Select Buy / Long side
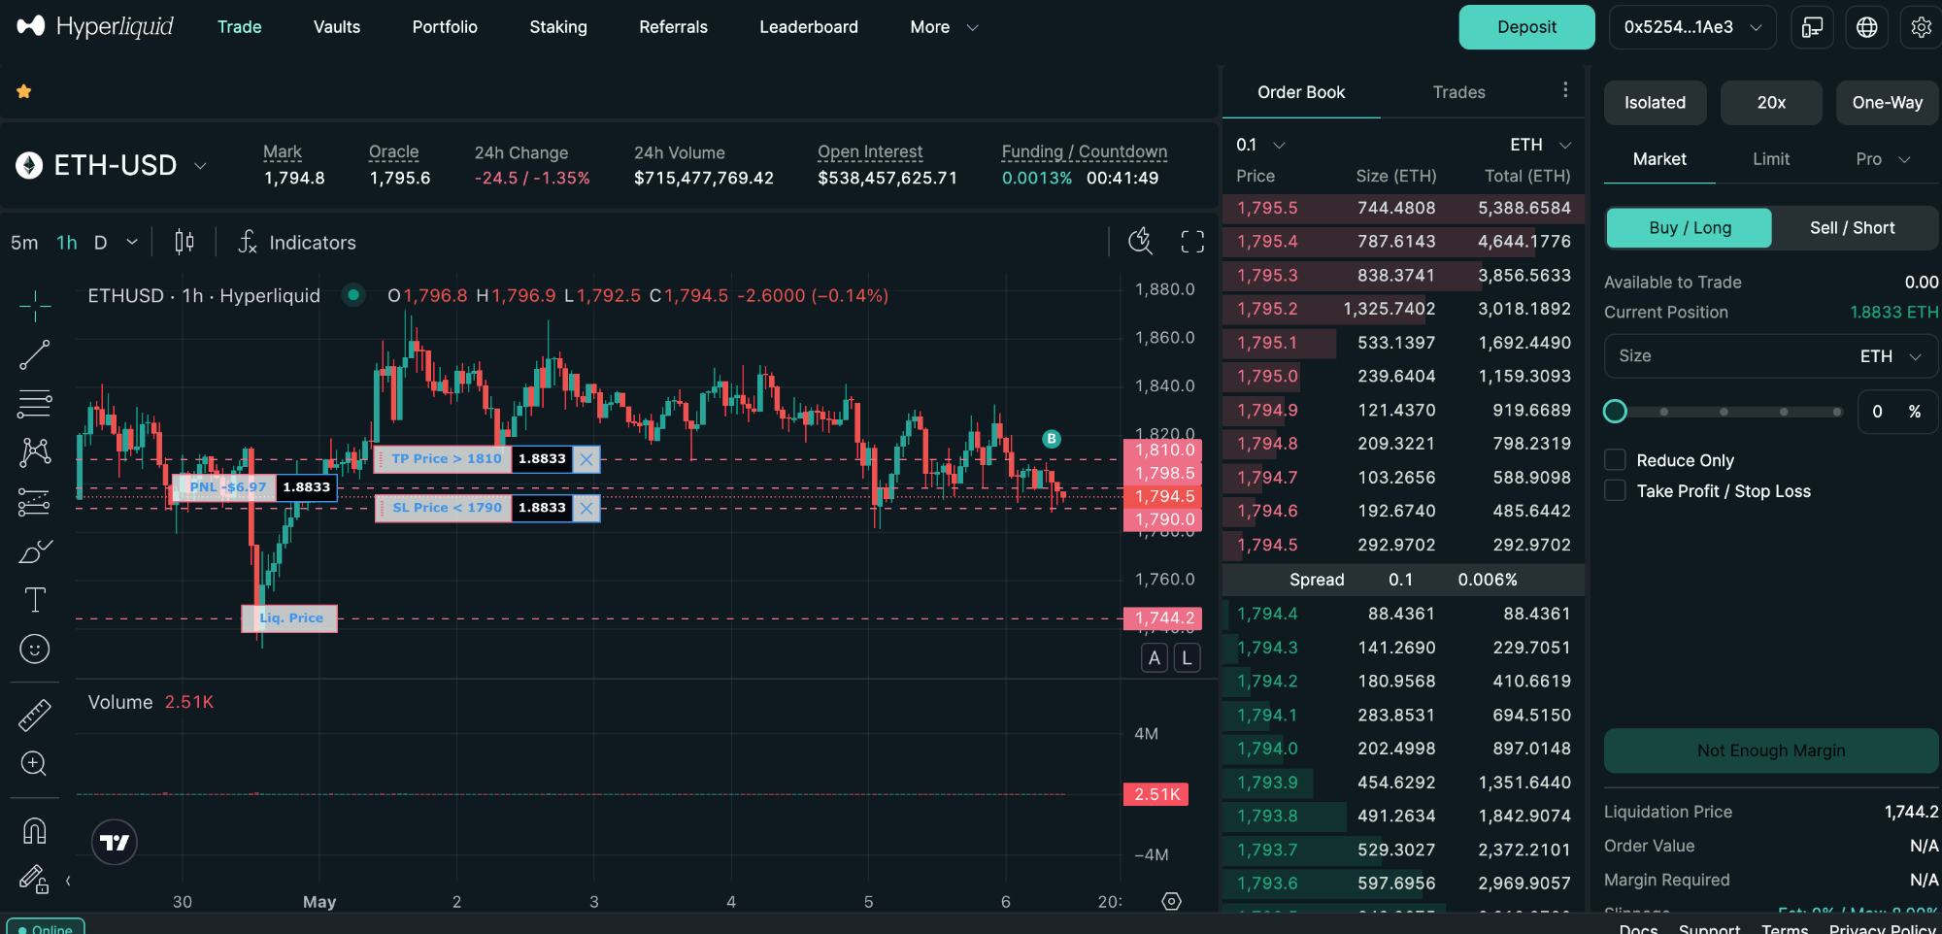The width and height of the screenshot is (1942, 934). pos(1690,228)
